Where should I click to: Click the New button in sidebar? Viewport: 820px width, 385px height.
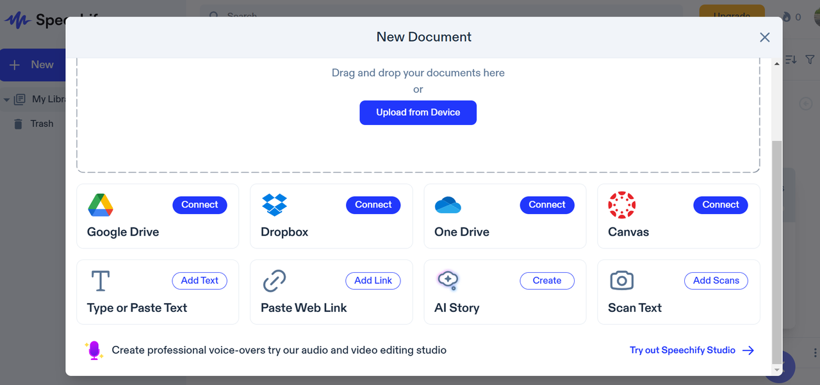pyautogui.click(x=33, y=65)
